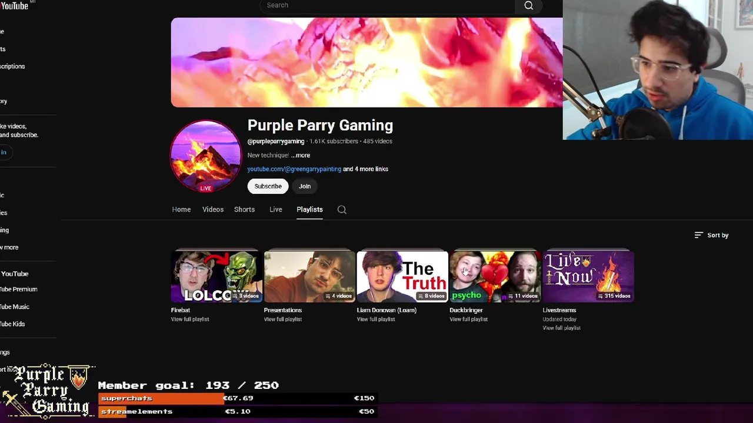The width and height of the screenshot is (753, 423).
Task: Click the streamelements progress bar
Action: click(236, 411)
